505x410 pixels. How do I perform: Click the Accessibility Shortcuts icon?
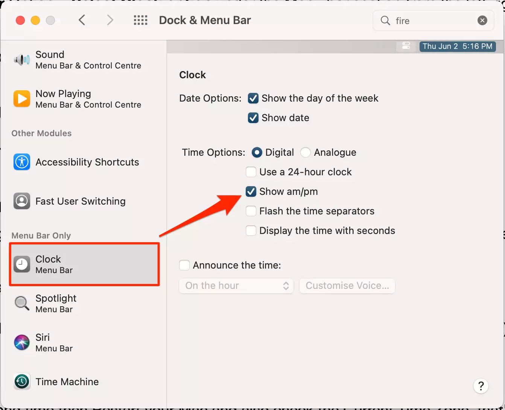[x=21, y=162]
